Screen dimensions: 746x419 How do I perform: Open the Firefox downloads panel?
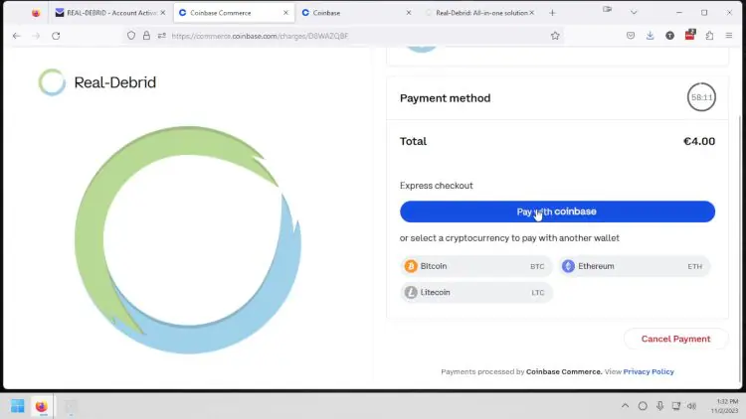(x=650, y=36)
